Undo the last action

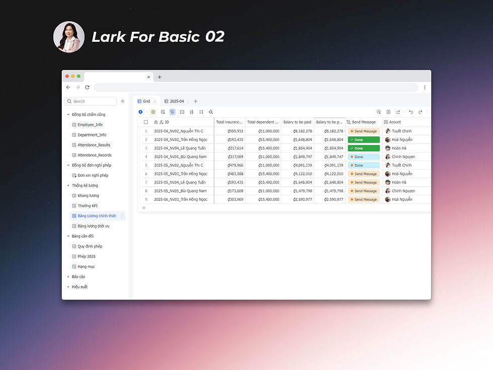410,112
